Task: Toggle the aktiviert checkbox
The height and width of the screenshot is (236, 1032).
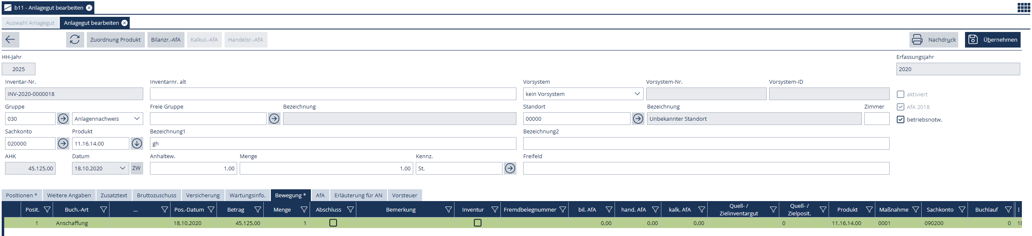Action: coord(901,94)
